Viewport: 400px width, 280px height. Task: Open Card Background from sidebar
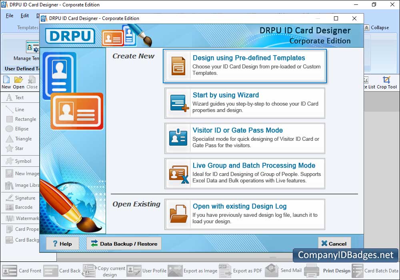tap(22, 240)
